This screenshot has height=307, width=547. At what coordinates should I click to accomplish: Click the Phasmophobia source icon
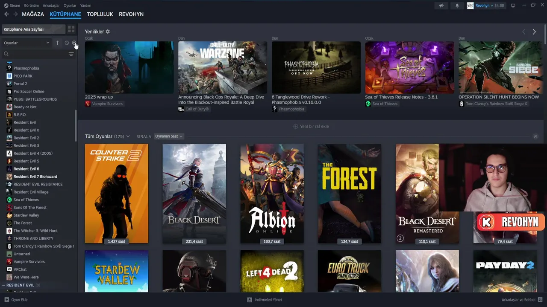coord(274,109)
